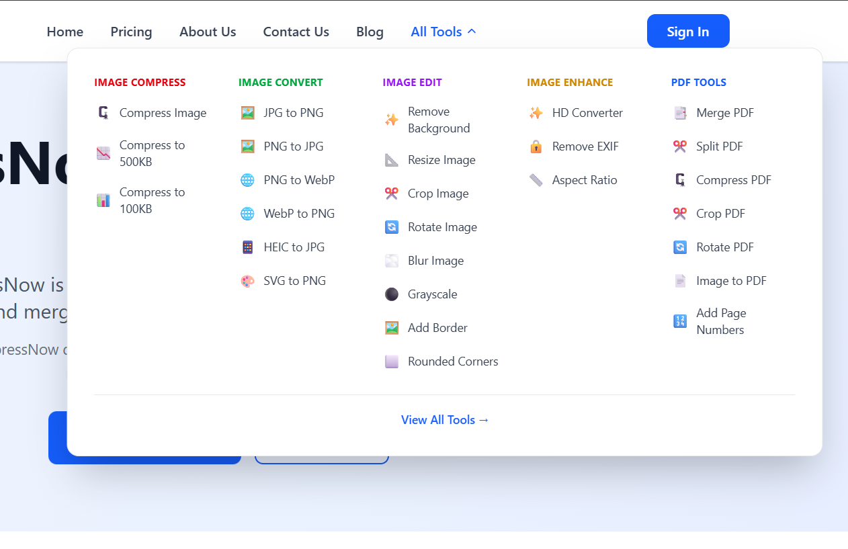Open the PNG to WebP tool
This screenshot has height=549, width=848.
[x=298, y=180]
